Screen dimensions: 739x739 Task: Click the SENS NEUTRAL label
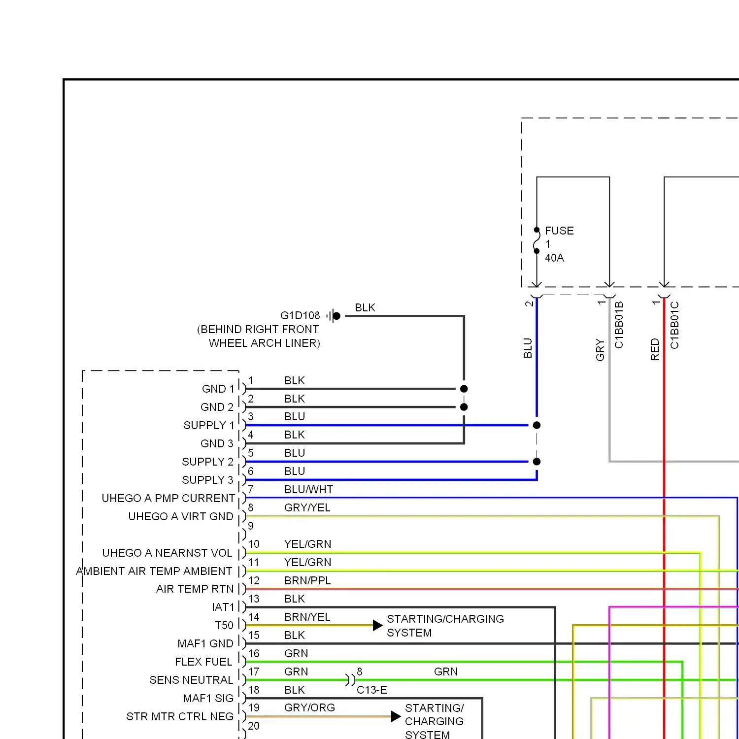[191, 680]
